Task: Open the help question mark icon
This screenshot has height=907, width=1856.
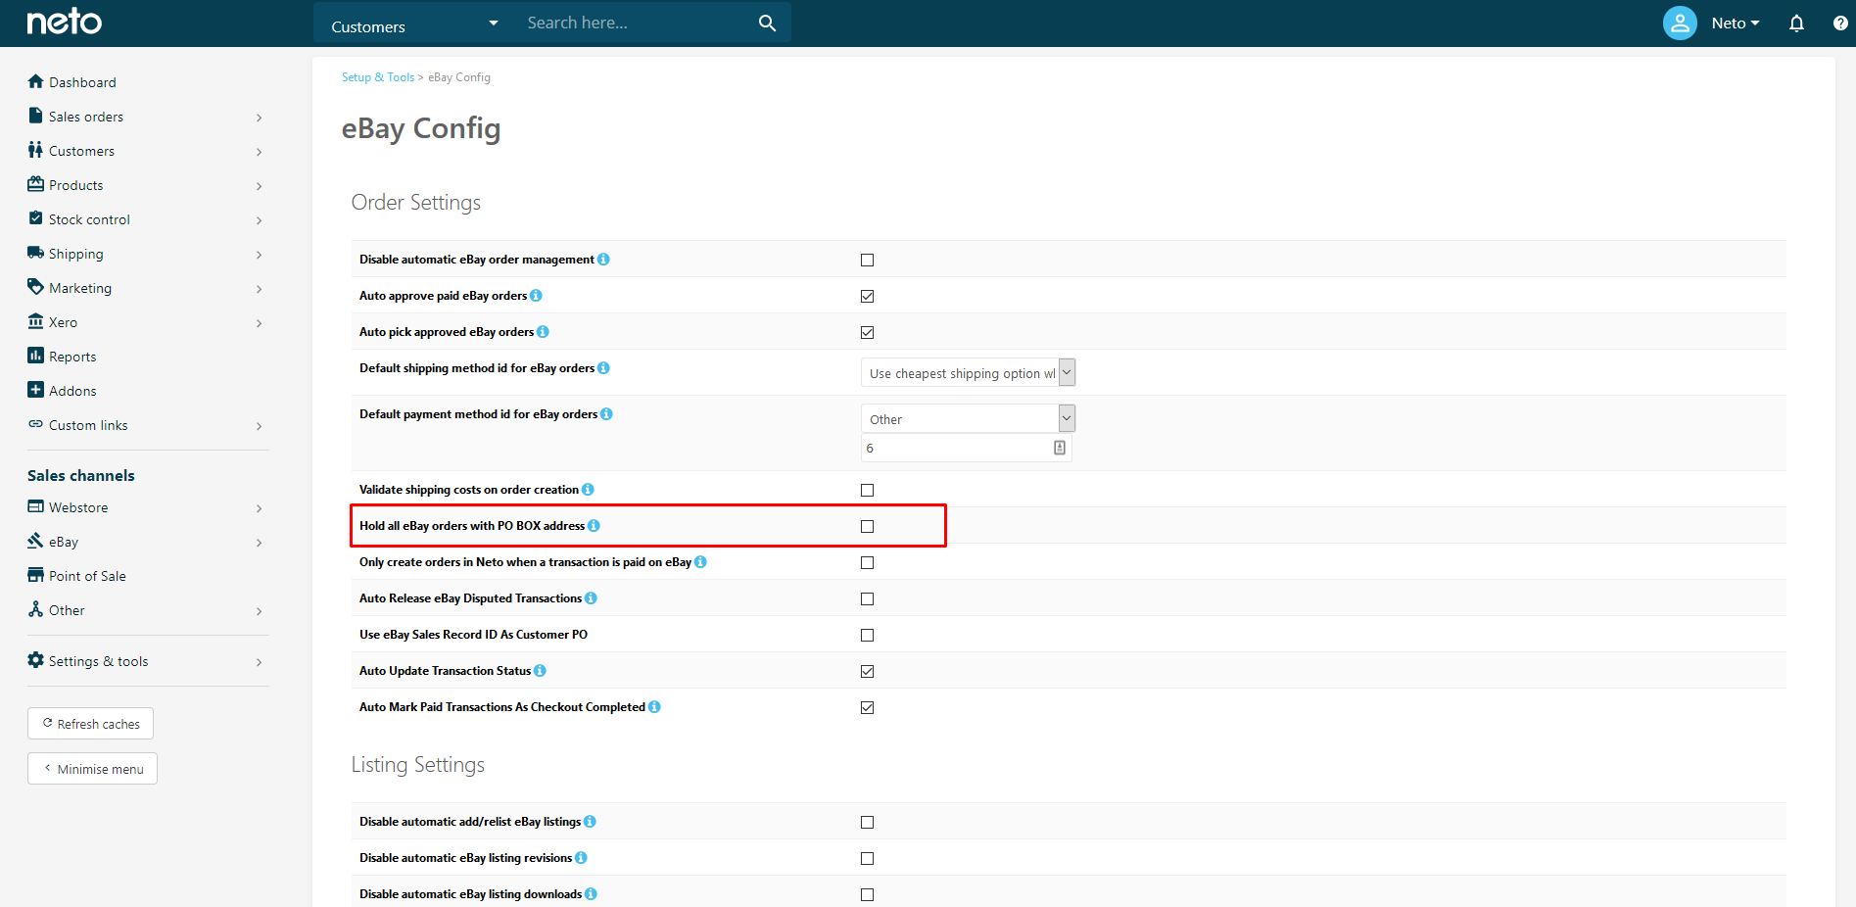Action: (x=1840, y=23)
